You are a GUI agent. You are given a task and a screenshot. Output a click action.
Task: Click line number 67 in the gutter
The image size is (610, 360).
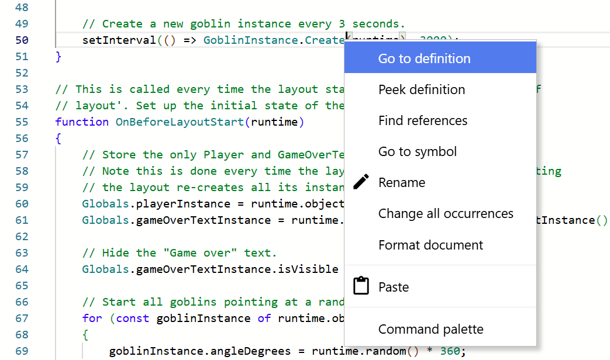(x=22, y=318)
